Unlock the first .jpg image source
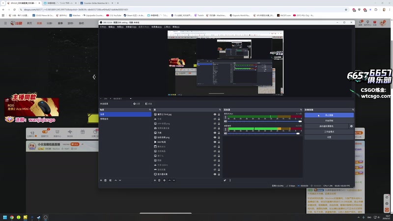This screenshot has width=393, height=221. pyautogui.click(x=219, y=114)
